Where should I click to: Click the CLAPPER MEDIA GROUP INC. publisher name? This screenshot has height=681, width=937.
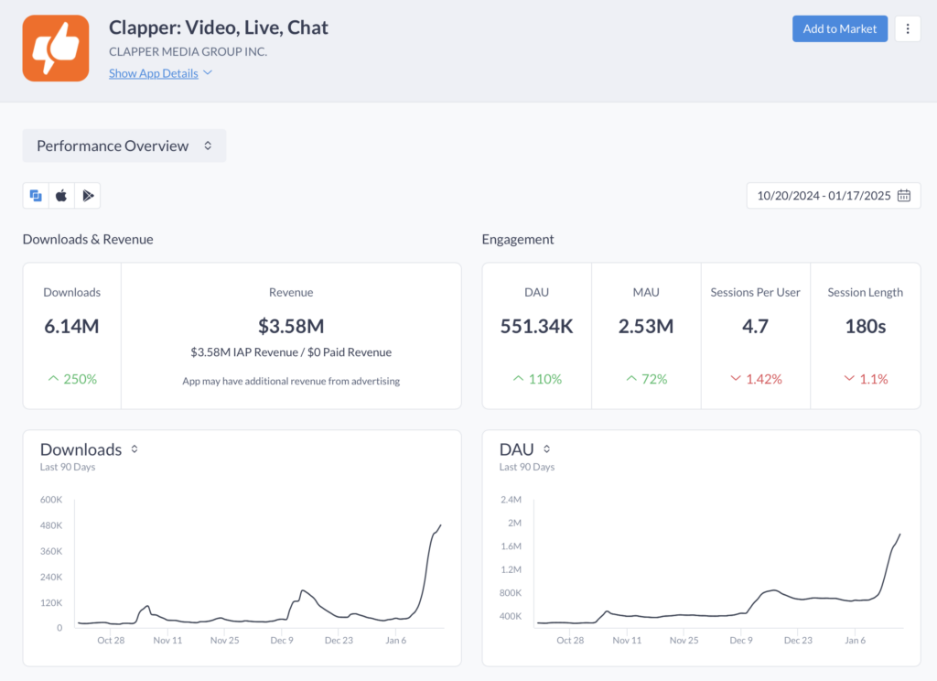coord(188,51)
